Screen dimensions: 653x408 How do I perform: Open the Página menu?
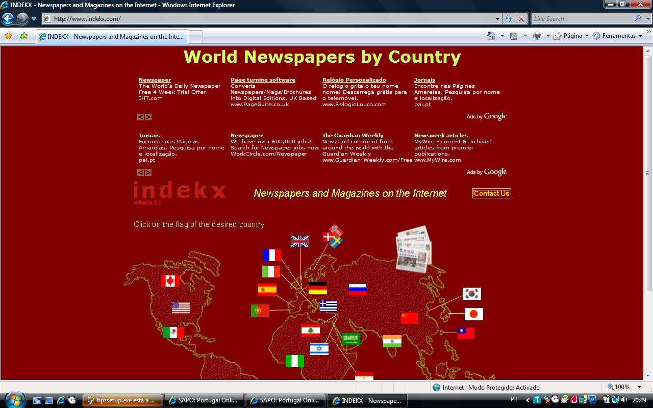[571, 36]
